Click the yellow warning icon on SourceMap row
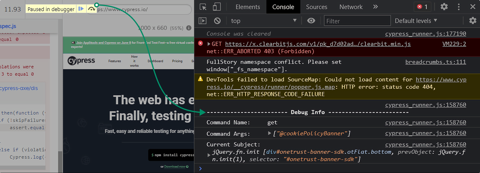Image resolution: width=480 pixels, height=173 pixels. pyautogui.click(x=200, y=80)
